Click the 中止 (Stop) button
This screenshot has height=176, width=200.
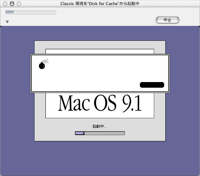pyautogui.click(x=168, y=20)
